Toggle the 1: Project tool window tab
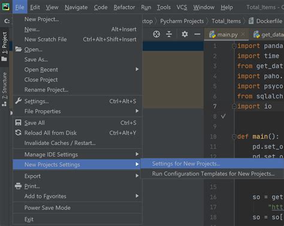 4,47
